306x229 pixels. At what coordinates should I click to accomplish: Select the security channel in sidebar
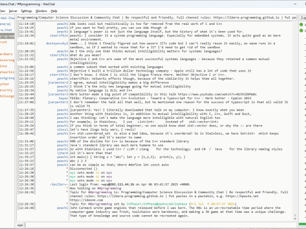[x=6, y=90]
